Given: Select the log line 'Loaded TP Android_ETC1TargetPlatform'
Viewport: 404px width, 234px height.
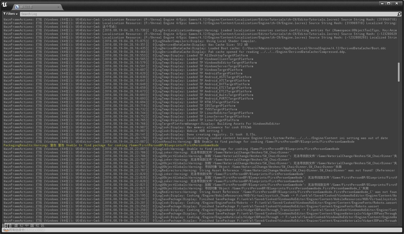Looking at the screenshot, I should [x=127, y=88].
